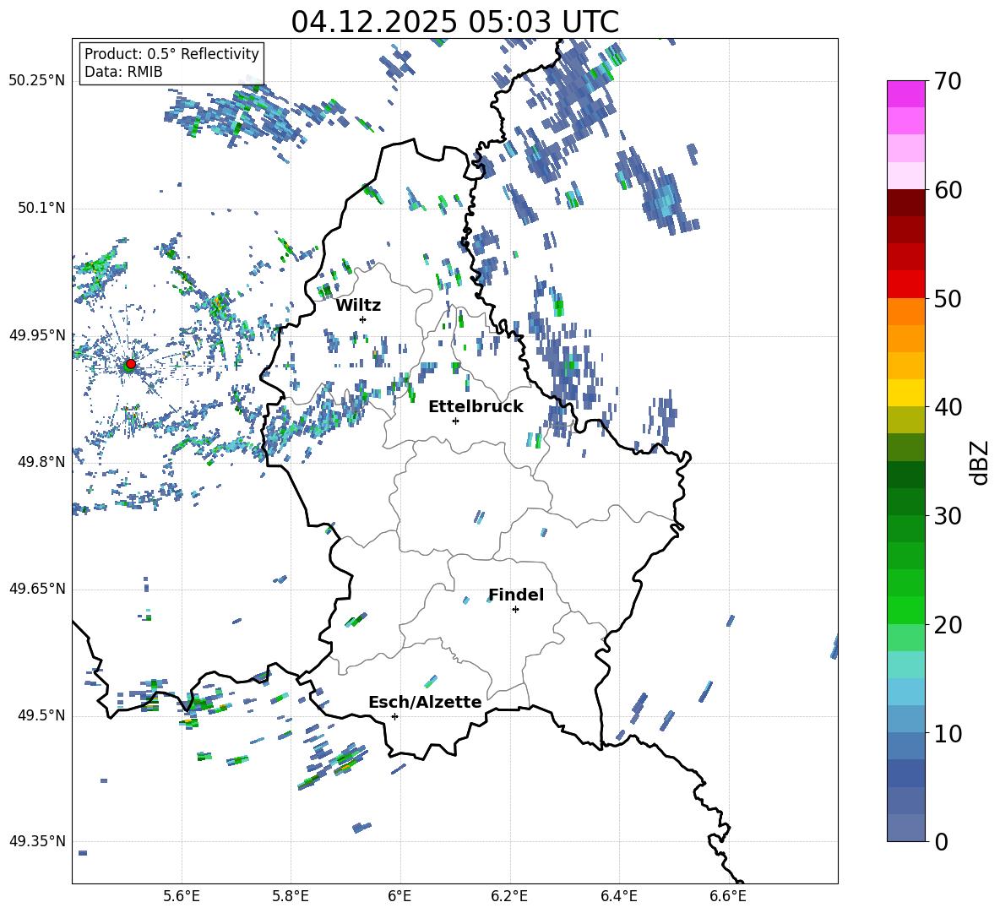Image resolution: width=1000 pixels, height=913 pixels.
Task: Click the 50.1°N latitude label
Action: click(41, 209)
